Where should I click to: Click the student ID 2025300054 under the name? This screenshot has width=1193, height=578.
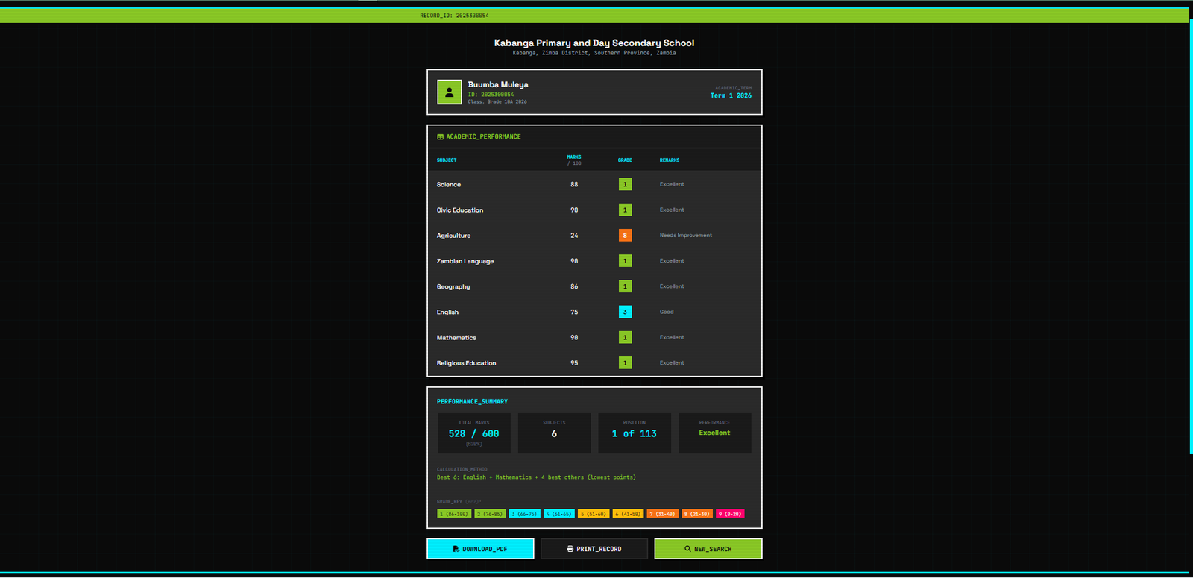coord(491,95)
